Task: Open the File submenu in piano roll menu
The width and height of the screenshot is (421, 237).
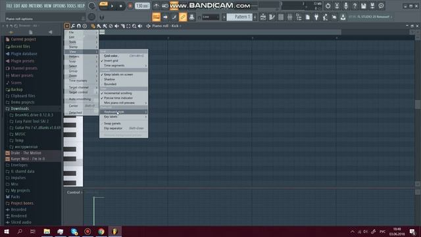Action: 82,32
